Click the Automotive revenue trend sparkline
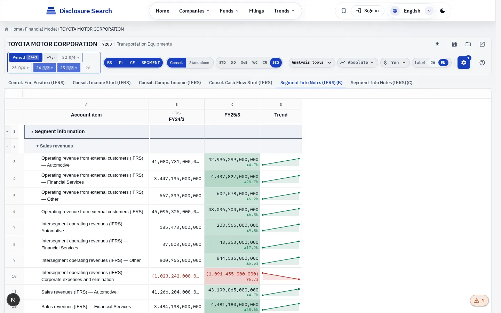The image size is (501, 313). click(x=281, y=162)
